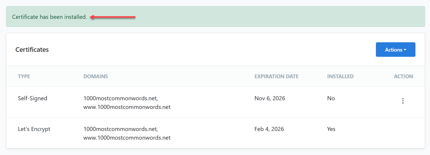Click the Nov 6, 2026 expiration date

(270, 98)
